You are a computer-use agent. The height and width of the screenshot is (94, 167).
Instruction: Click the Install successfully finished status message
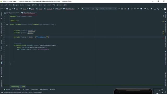tap(23, 92)
